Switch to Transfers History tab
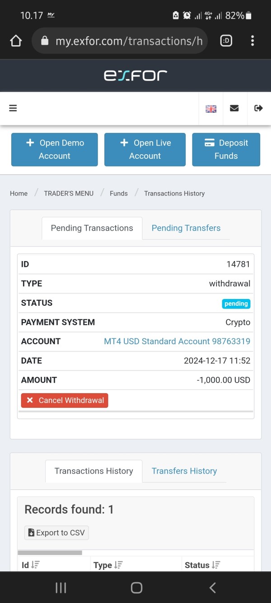The height and width of the screenshot is (603, 271). point(184,471)
